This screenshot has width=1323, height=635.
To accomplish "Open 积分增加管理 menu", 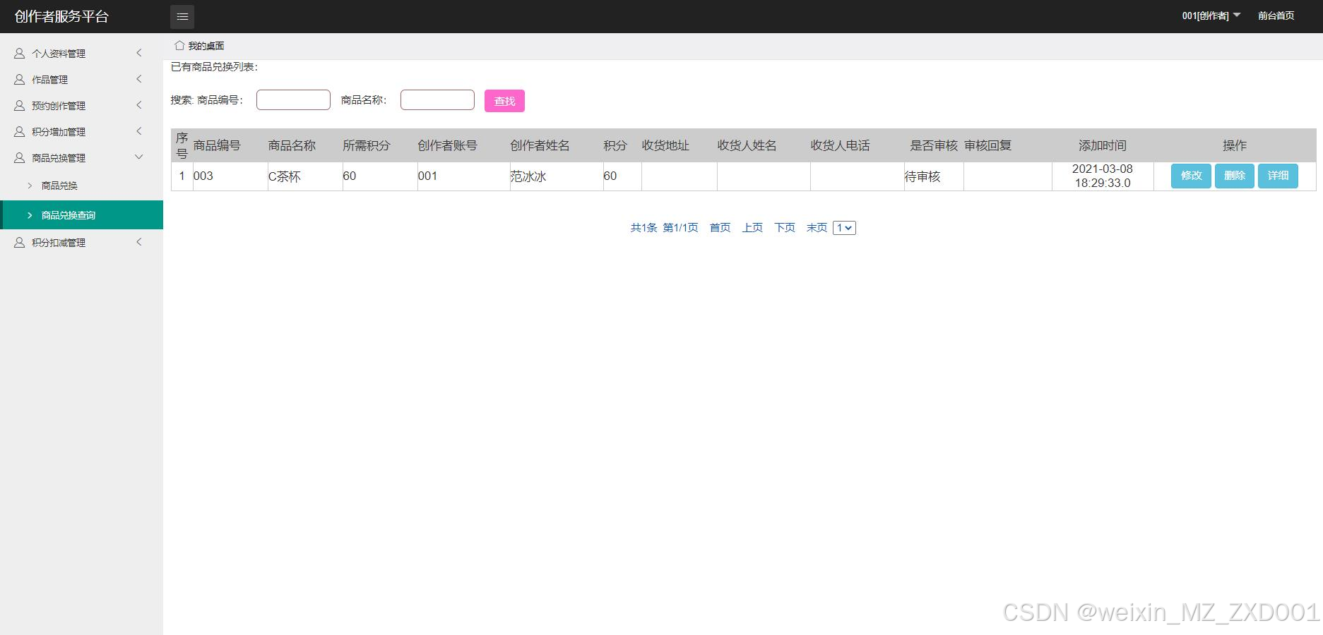I will coord(81,131).
